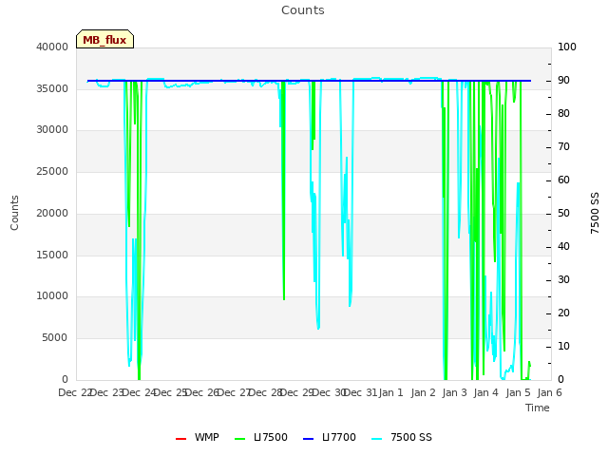Click left axis label 5000
Image resolution: width=608 pixels, height=456 pixels.
(55, 338)
